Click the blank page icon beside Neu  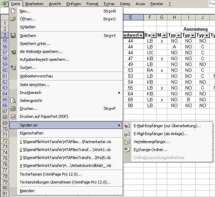(x=13, y=11)
